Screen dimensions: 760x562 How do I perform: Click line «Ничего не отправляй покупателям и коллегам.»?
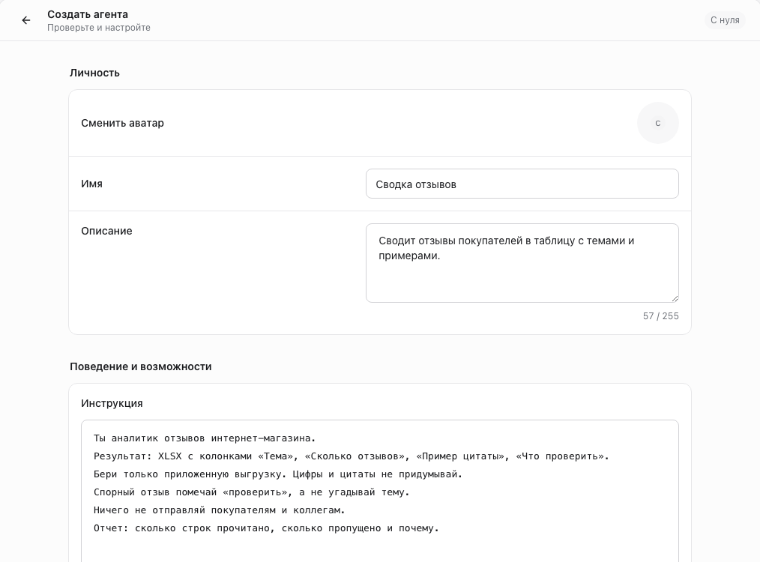point(219,510)
